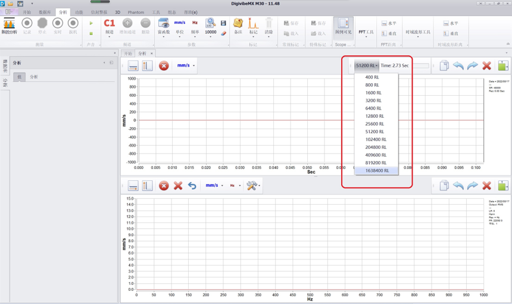Click redo arrow in waveform toolbar
Viewport: 512px width, 304px height.
coord(473,65)
